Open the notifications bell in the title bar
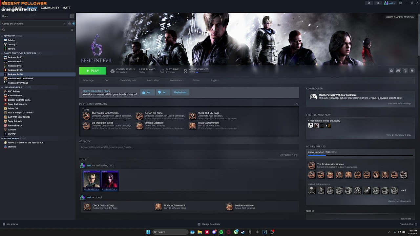The width and height of the screenshot is (420, 236). pos(378,3)
